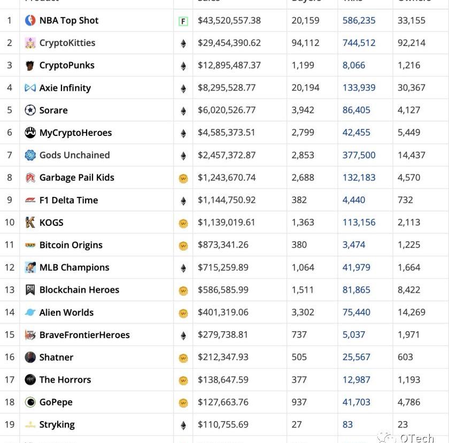This screenshot has height=443, width=449.
Task: Click the Gods Unchained blue icon
Action: [30, 155]
